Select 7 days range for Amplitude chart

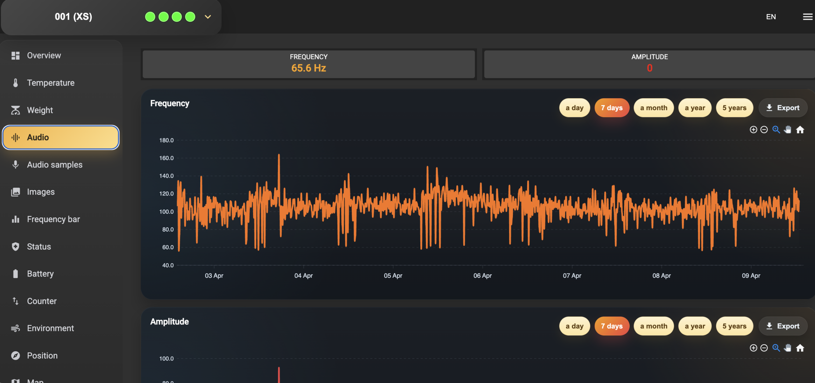click(612, 326)
